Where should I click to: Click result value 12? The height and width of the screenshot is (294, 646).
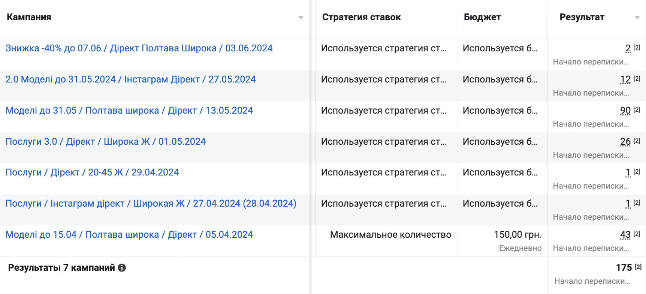pos(625,79)
